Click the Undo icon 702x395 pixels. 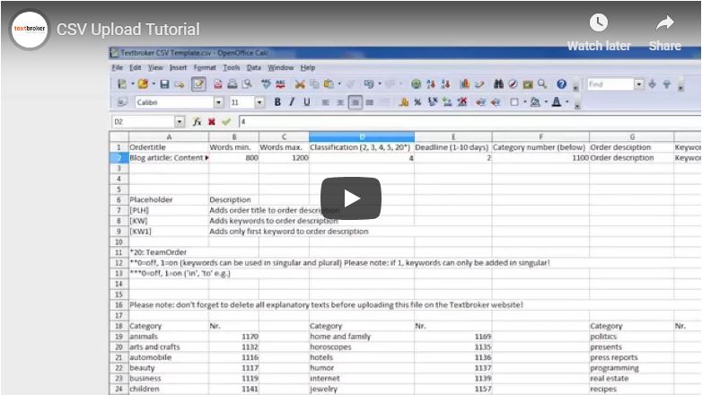[369, 83]
